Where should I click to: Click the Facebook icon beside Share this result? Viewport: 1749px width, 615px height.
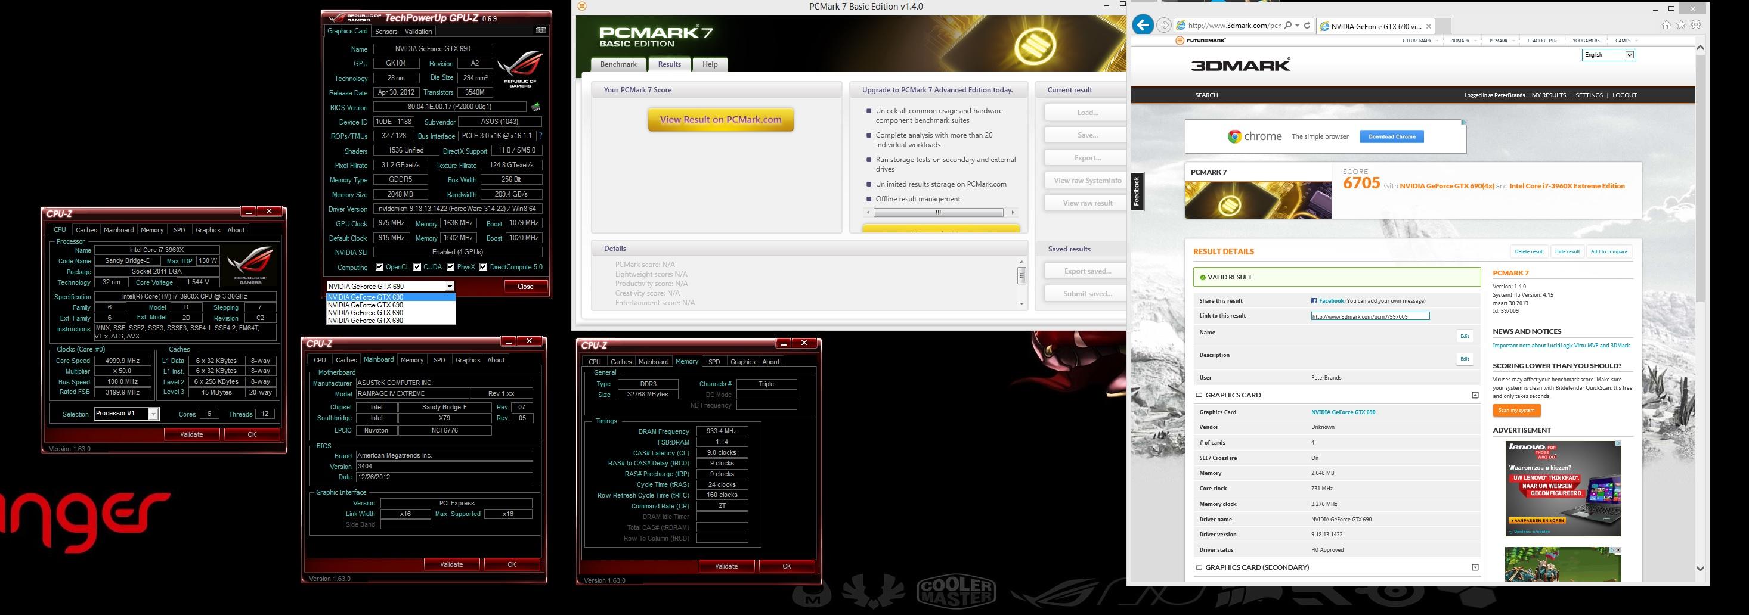[1314, 301]
